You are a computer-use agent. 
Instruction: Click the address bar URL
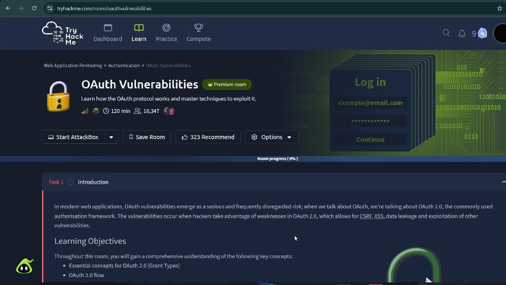click(x=104, y=8)
